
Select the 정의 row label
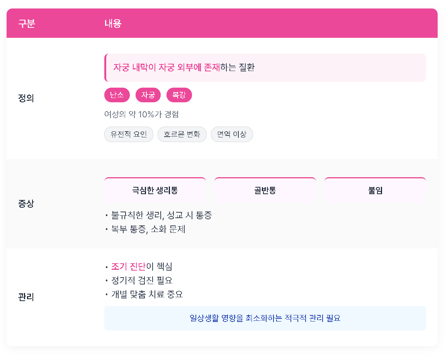click(x=26, y=98)
